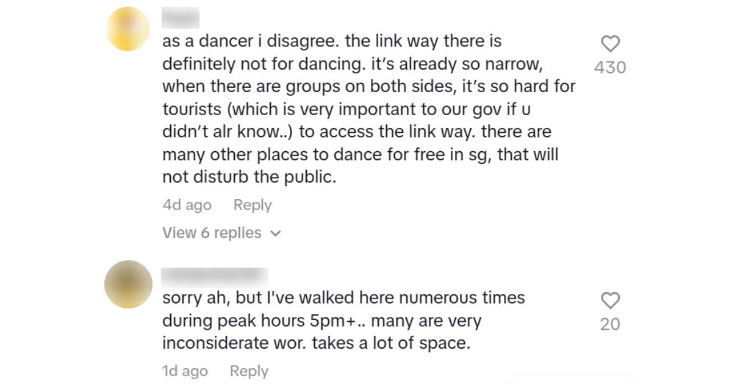Open the yellow profile avatar of first commenter
The width and height of the screenshot is (732, 384).
point(127,29)
